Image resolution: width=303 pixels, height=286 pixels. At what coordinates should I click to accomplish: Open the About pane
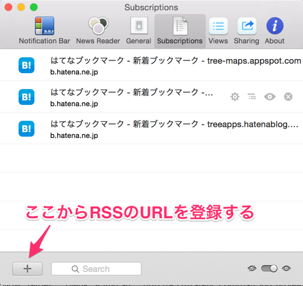coord(274,31)
